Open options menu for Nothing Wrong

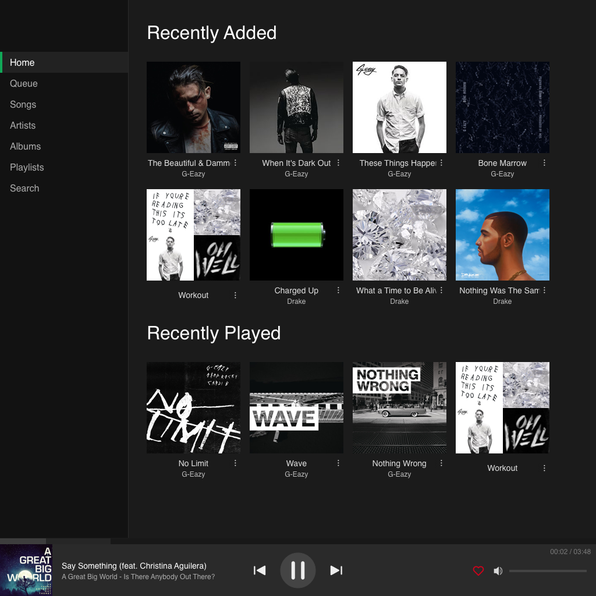coord(441,463)
